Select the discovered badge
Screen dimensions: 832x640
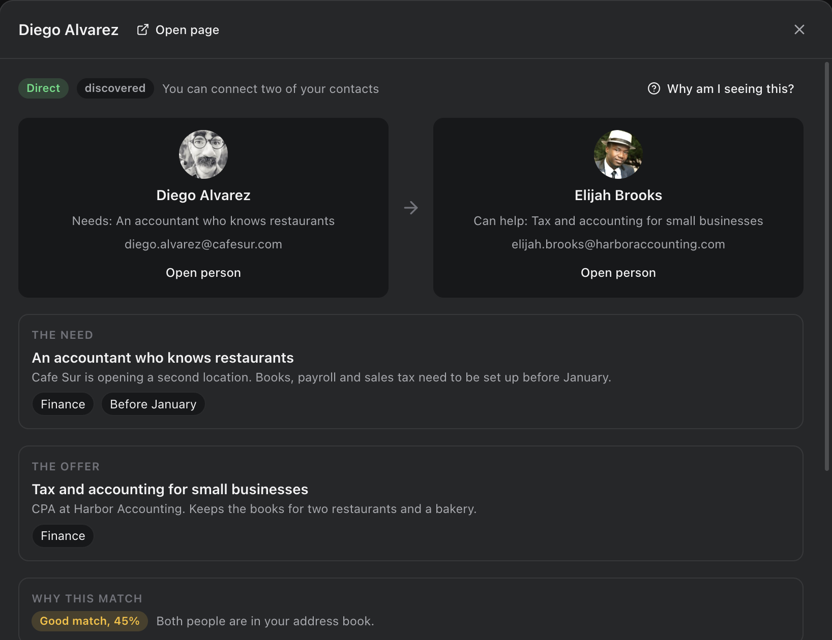(x=115, y=88)
